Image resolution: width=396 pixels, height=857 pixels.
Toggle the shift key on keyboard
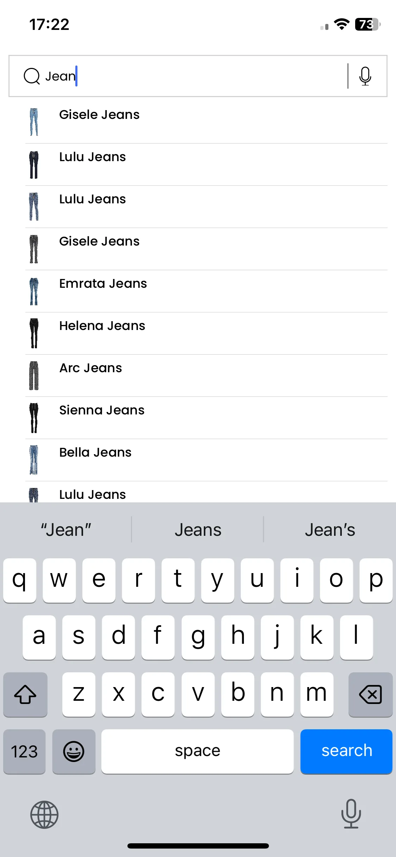25,694
